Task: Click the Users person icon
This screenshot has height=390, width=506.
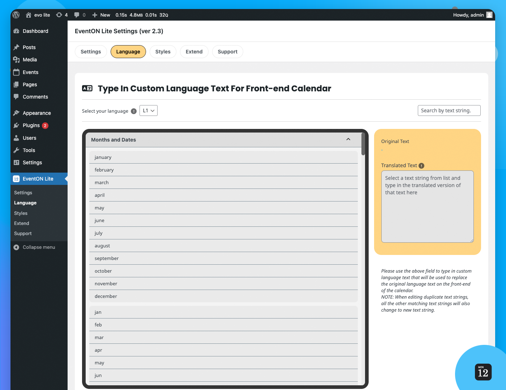Action: (x=16, y=138)
